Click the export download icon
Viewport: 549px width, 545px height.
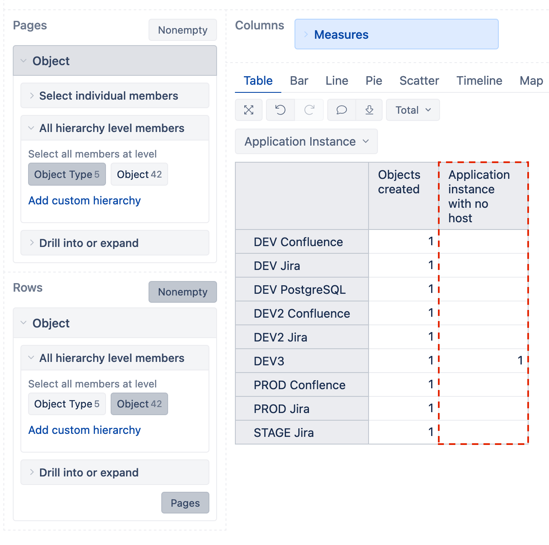pos(369,110)
